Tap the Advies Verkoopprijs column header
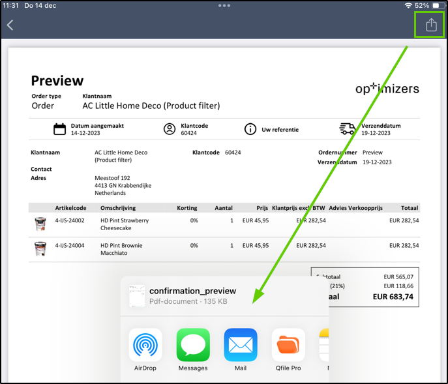The image size is (448, 384). 355,208
